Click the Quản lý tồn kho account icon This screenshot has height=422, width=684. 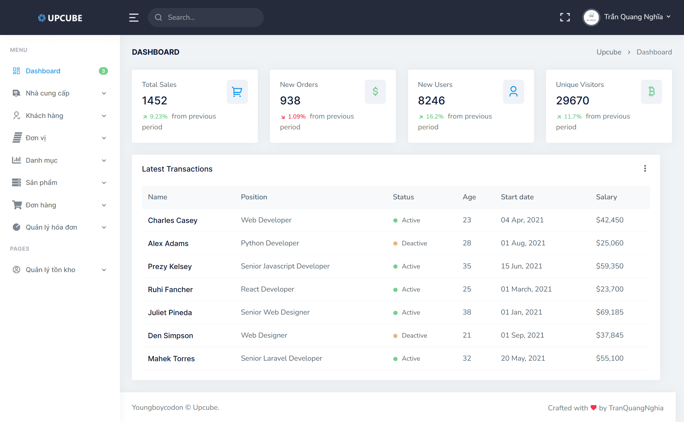(16, 270)
